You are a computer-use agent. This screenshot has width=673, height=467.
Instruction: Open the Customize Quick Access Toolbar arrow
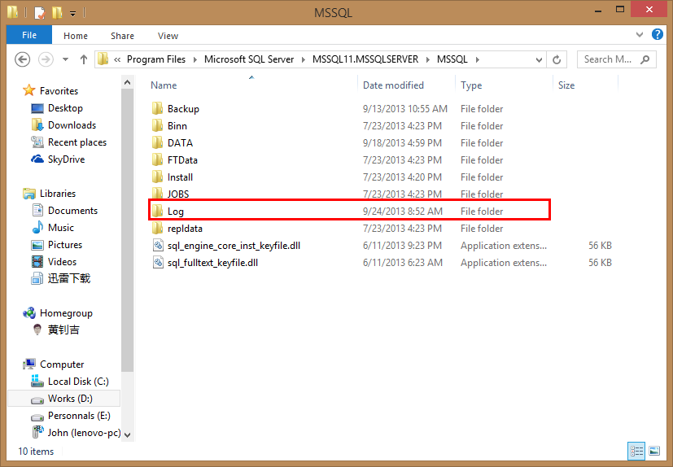(73, 14)
